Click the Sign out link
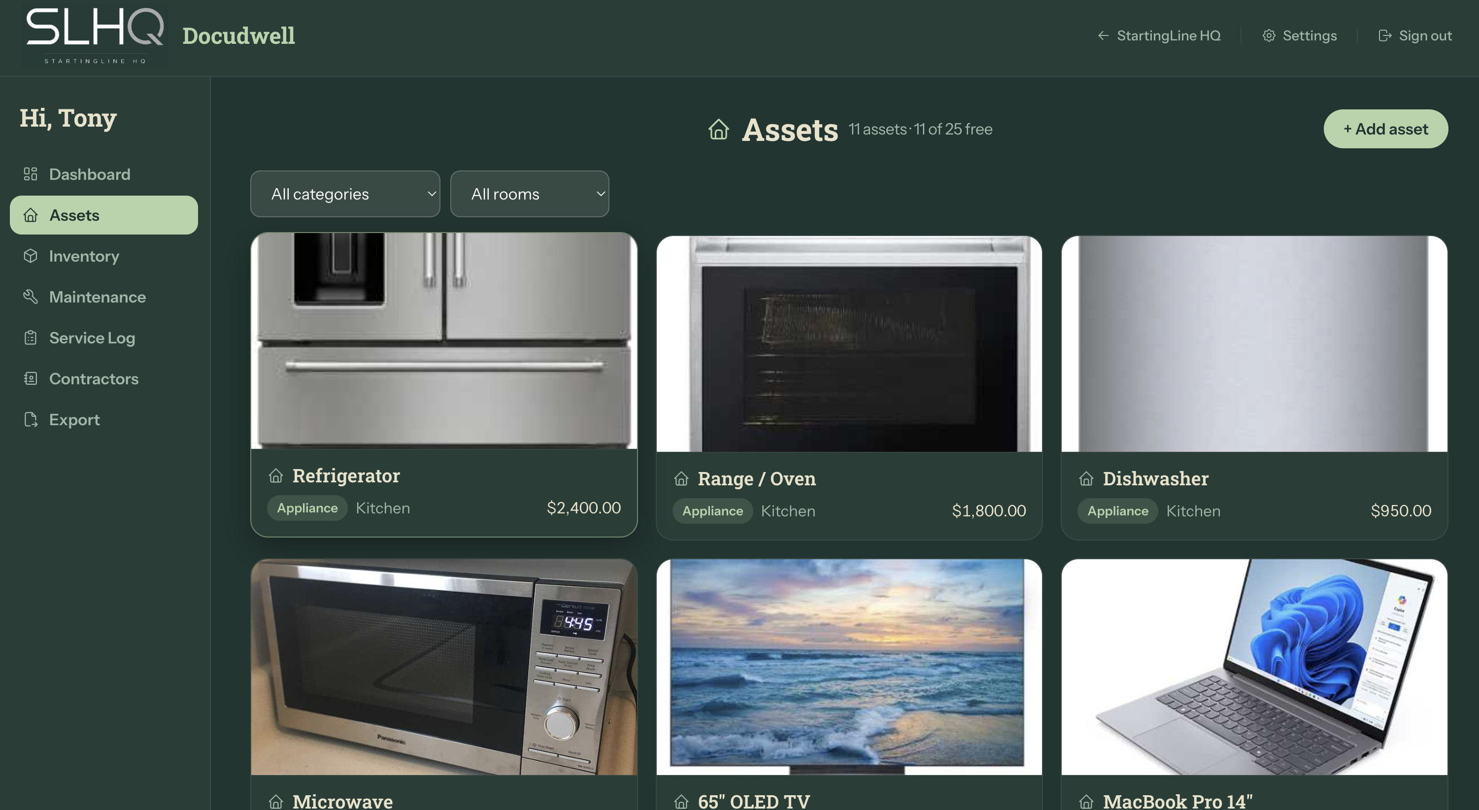Image resolution: width=1479 pixels, height=810 pixels. (1415, 35)
